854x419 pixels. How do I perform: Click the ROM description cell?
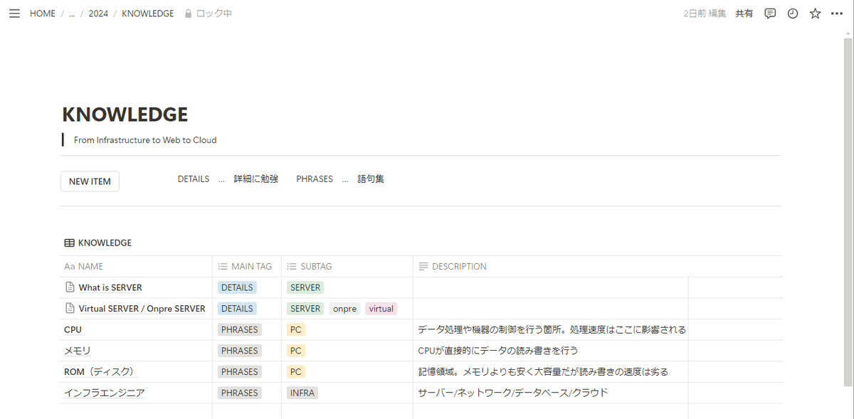pos(551,371)
